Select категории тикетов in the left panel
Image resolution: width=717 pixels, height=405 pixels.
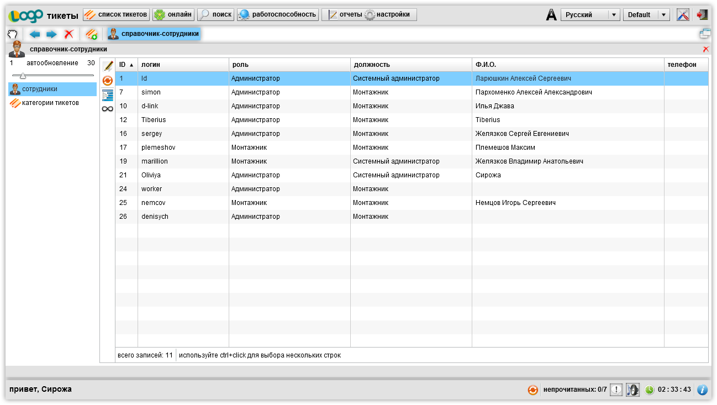click(50, 103)
